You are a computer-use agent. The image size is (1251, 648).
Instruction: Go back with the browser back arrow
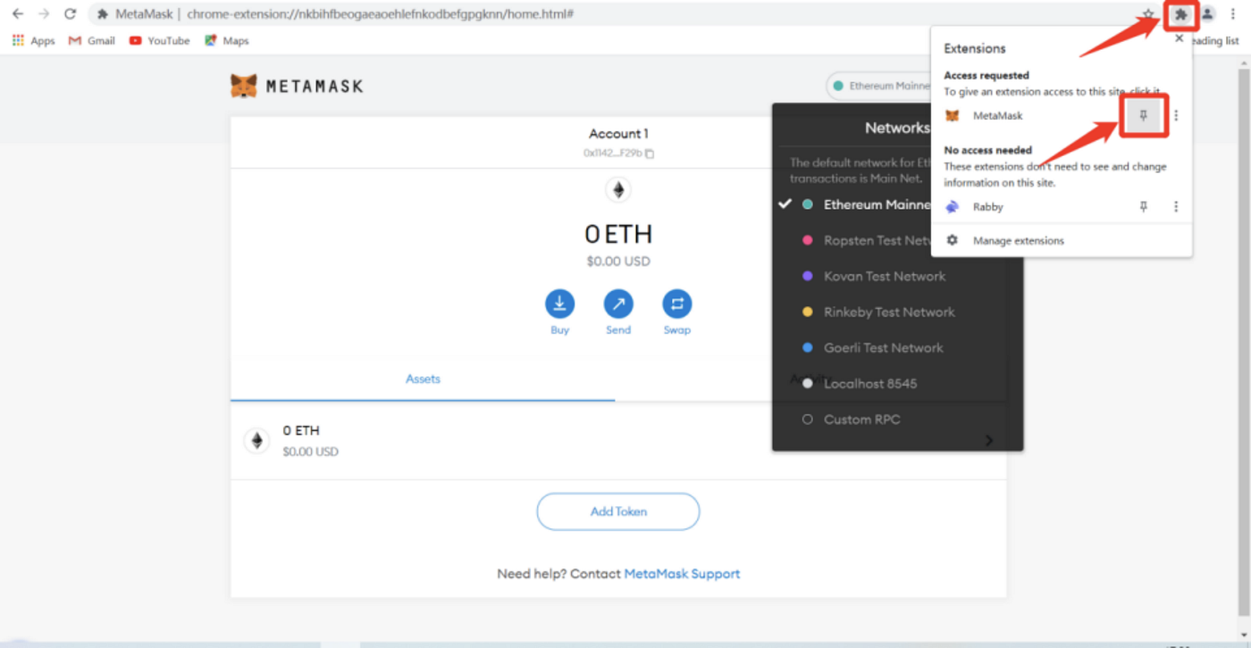(18, 14)
